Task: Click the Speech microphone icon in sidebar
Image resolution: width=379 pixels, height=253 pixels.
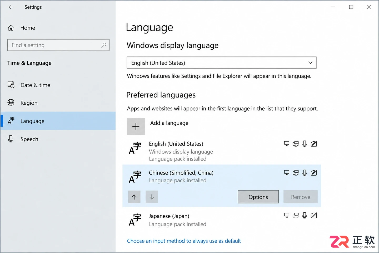Action: [x=11, y=139]
